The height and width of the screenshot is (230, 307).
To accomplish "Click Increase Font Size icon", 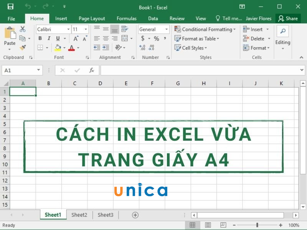I will point(76,38).
